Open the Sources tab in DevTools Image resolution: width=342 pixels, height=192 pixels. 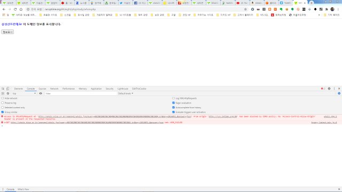[x=43, y=89]
